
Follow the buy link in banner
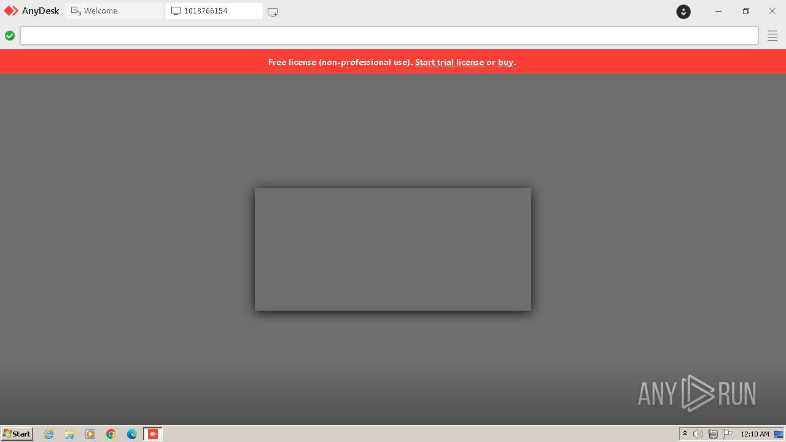tap(505, 62)
